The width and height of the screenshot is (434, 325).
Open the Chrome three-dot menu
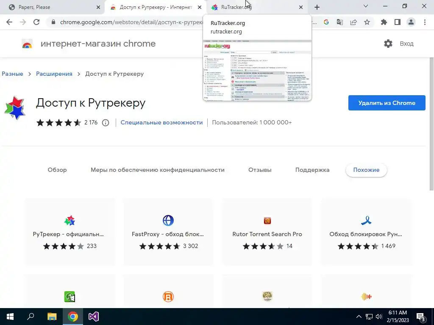tap(425, 22)
